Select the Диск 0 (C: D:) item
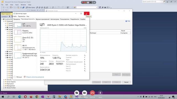This screenshot has width=177, height=99. [x=25, y=39]
